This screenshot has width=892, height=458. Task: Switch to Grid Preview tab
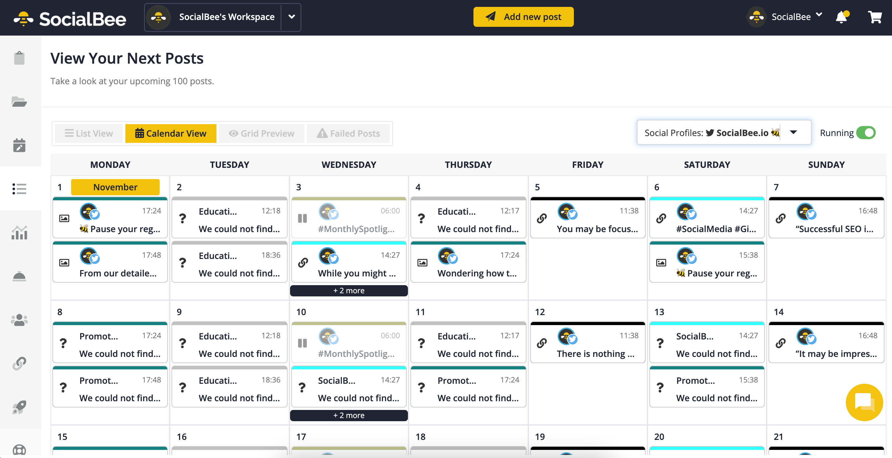pos(262,133)
